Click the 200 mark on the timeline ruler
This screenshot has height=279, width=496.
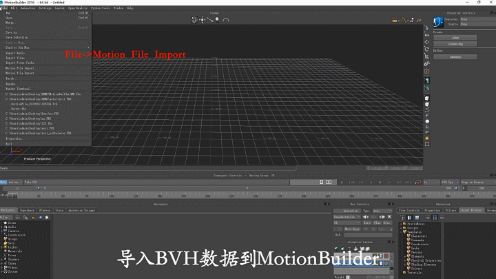208,196
